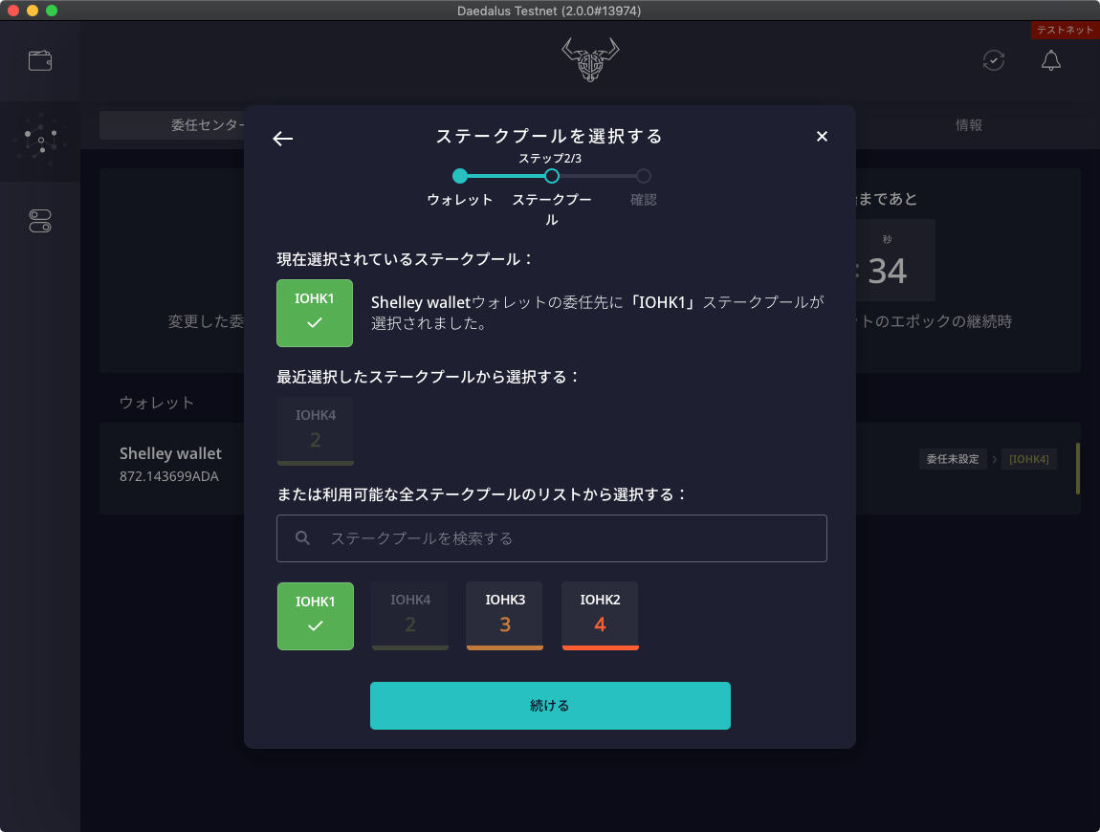Select the IOHK4 pool in full list
This screenshot has height=832, width=1100.
click(x=409, y=616)
